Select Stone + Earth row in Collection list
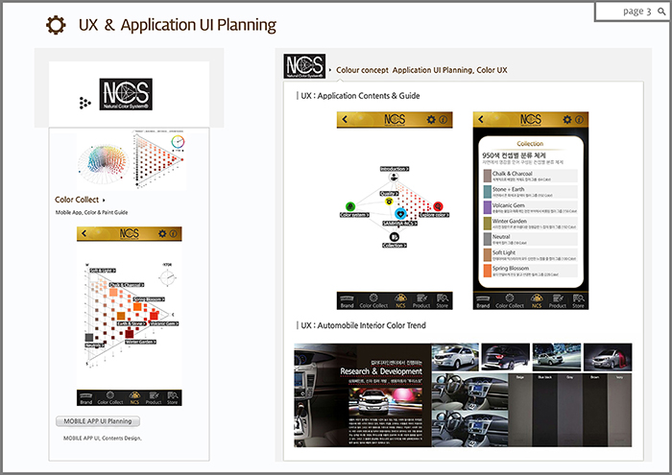672x475 pixels. point(531,192)
